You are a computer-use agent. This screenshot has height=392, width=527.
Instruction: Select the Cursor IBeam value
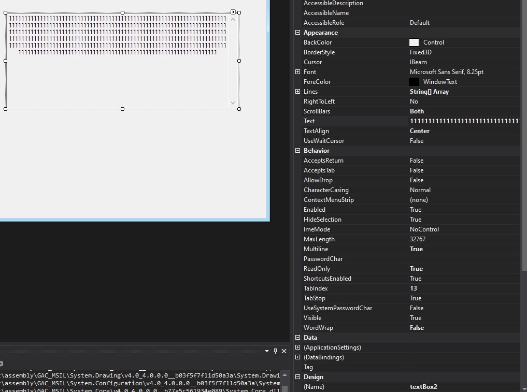click(418, 62)
